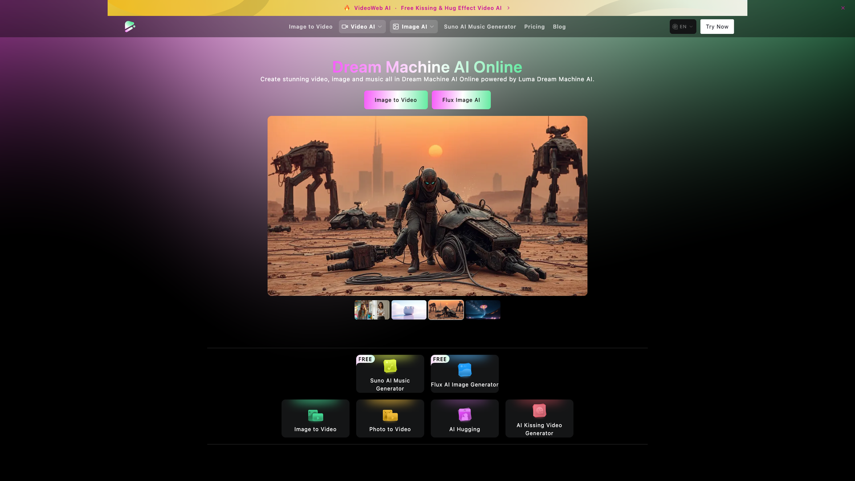Viewport: 855px width, 481px height.
Task: Click the globe icon in the language selector
Action: pyautogui.click(x=675, y=26)
